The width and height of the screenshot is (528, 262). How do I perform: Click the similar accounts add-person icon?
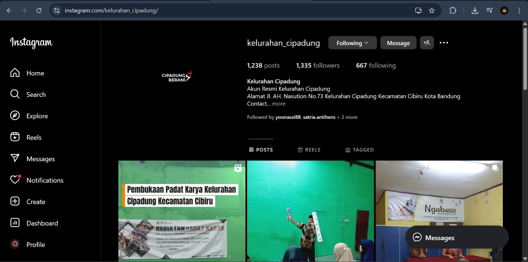[427, 43]
